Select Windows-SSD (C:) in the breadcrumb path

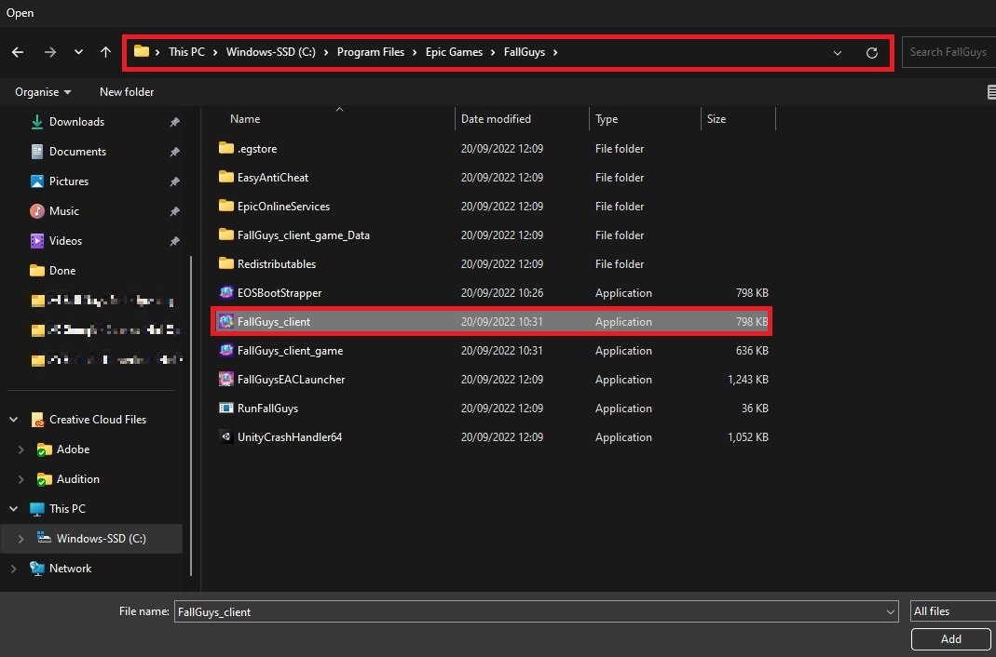(x=270, y=53)
